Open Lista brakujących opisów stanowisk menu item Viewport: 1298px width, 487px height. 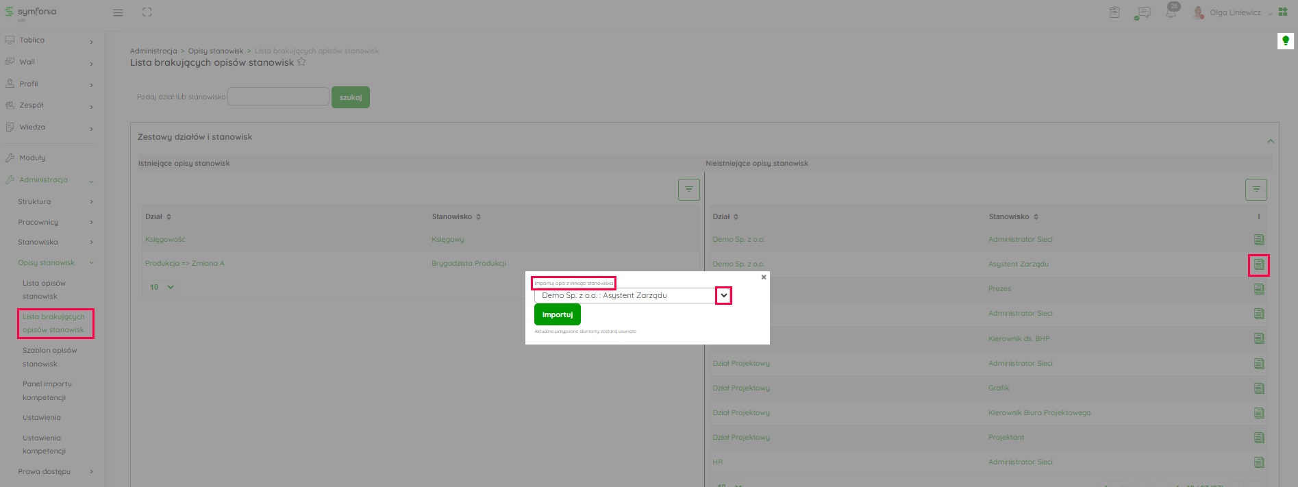(x=53, y=323)
